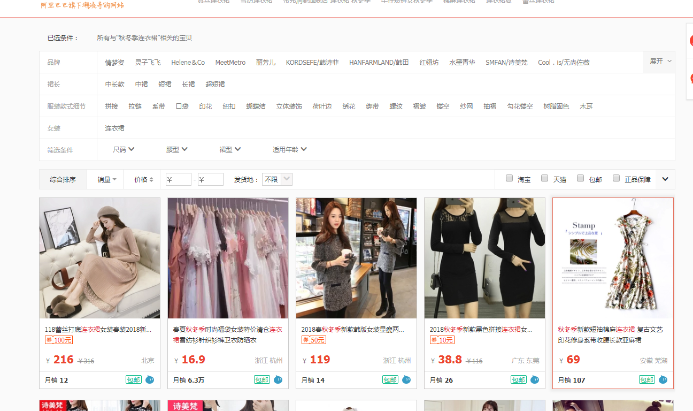Image resolution: width=693 pixels, height=411 pixels.
Task: Click the 红翎坊 brand link
Action: tap(429, 63)
